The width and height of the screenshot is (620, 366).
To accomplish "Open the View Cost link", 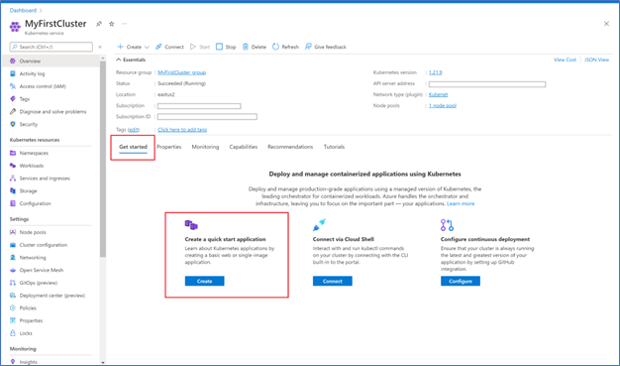I will [565, 60].
